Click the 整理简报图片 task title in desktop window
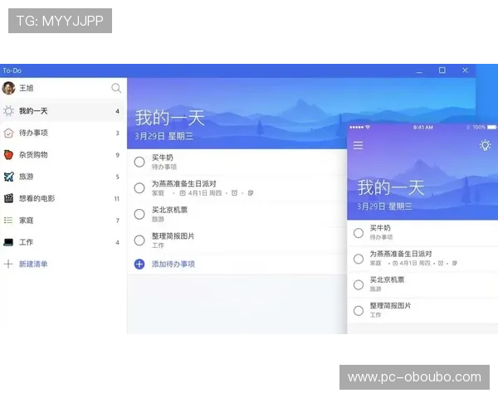Screen dimensions: 498x398 point(173,235)
